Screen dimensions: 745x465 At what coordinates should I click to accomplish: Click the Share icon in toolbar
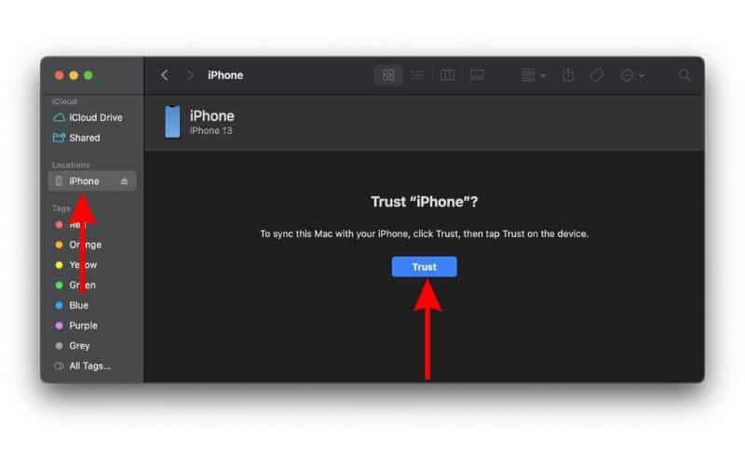pyautogui.click(x=568, y=75)
